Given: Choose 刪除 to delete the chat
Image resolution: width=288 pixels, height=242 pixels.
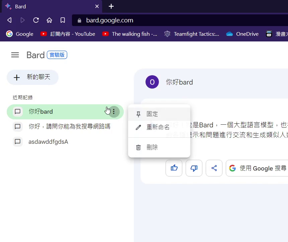Looking at the screenshot, I should [159, 147].
